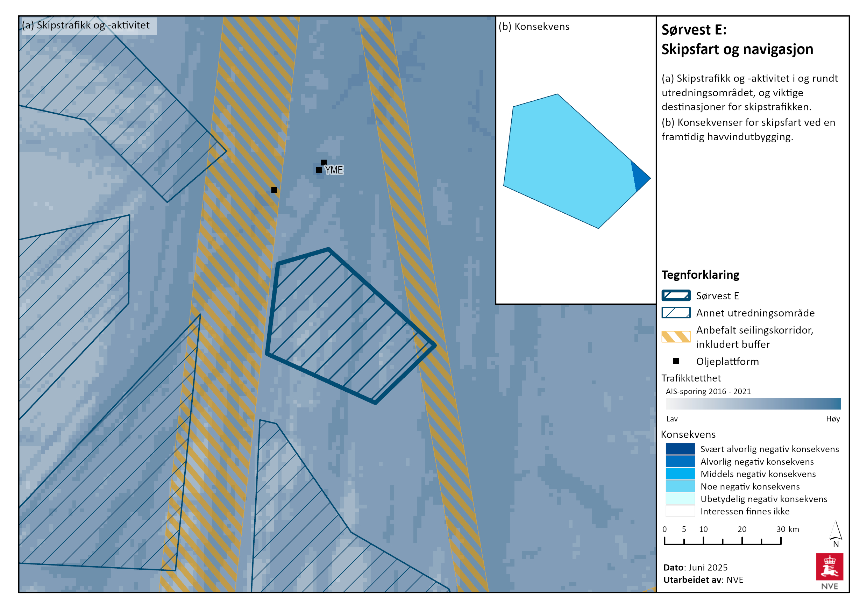Click the Trafikktetthet label
The width and height of the screenshot is (867, 612).
(691, 378)
